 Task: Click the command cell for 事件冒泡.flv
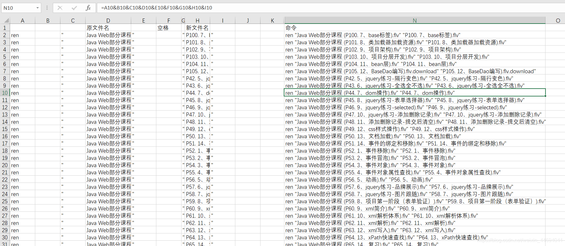coord(415,158)
